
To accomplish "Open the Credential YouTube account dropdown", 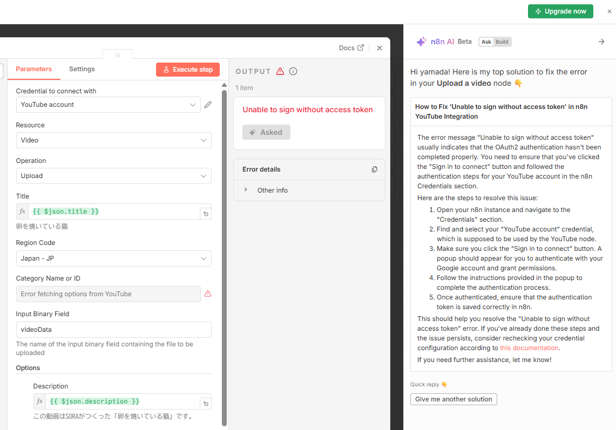I will (x=109, y=105).
